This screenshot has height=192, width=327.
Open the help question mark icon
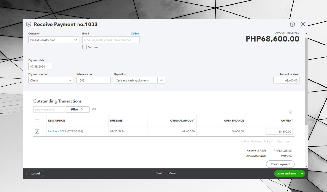coord(292,24)
